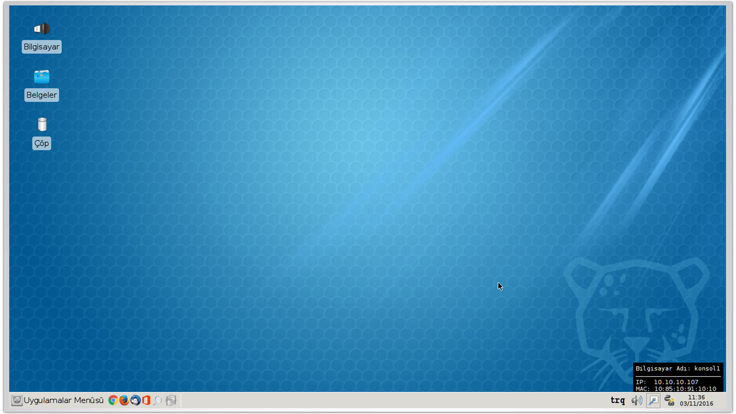Click the Pardus leopard logo menu icon
Image resolution: width=736 pixels, height=414 pixels.
[x=17, y=401]
